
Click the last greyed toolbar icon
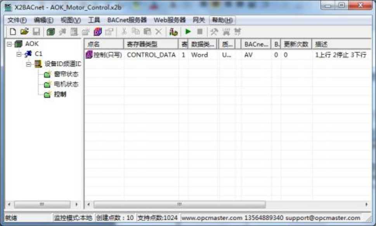(237, 32)
